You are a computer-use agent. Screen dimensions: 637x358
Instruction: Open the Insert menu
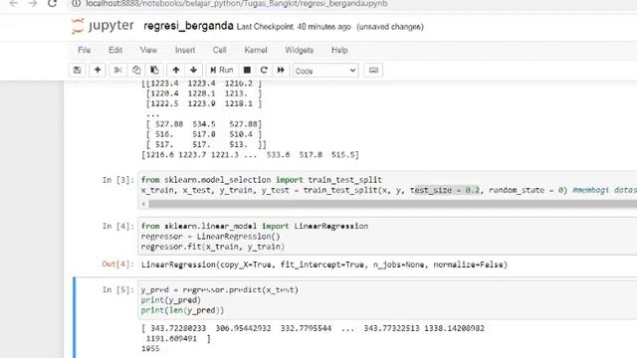click(x=185, y=51)
